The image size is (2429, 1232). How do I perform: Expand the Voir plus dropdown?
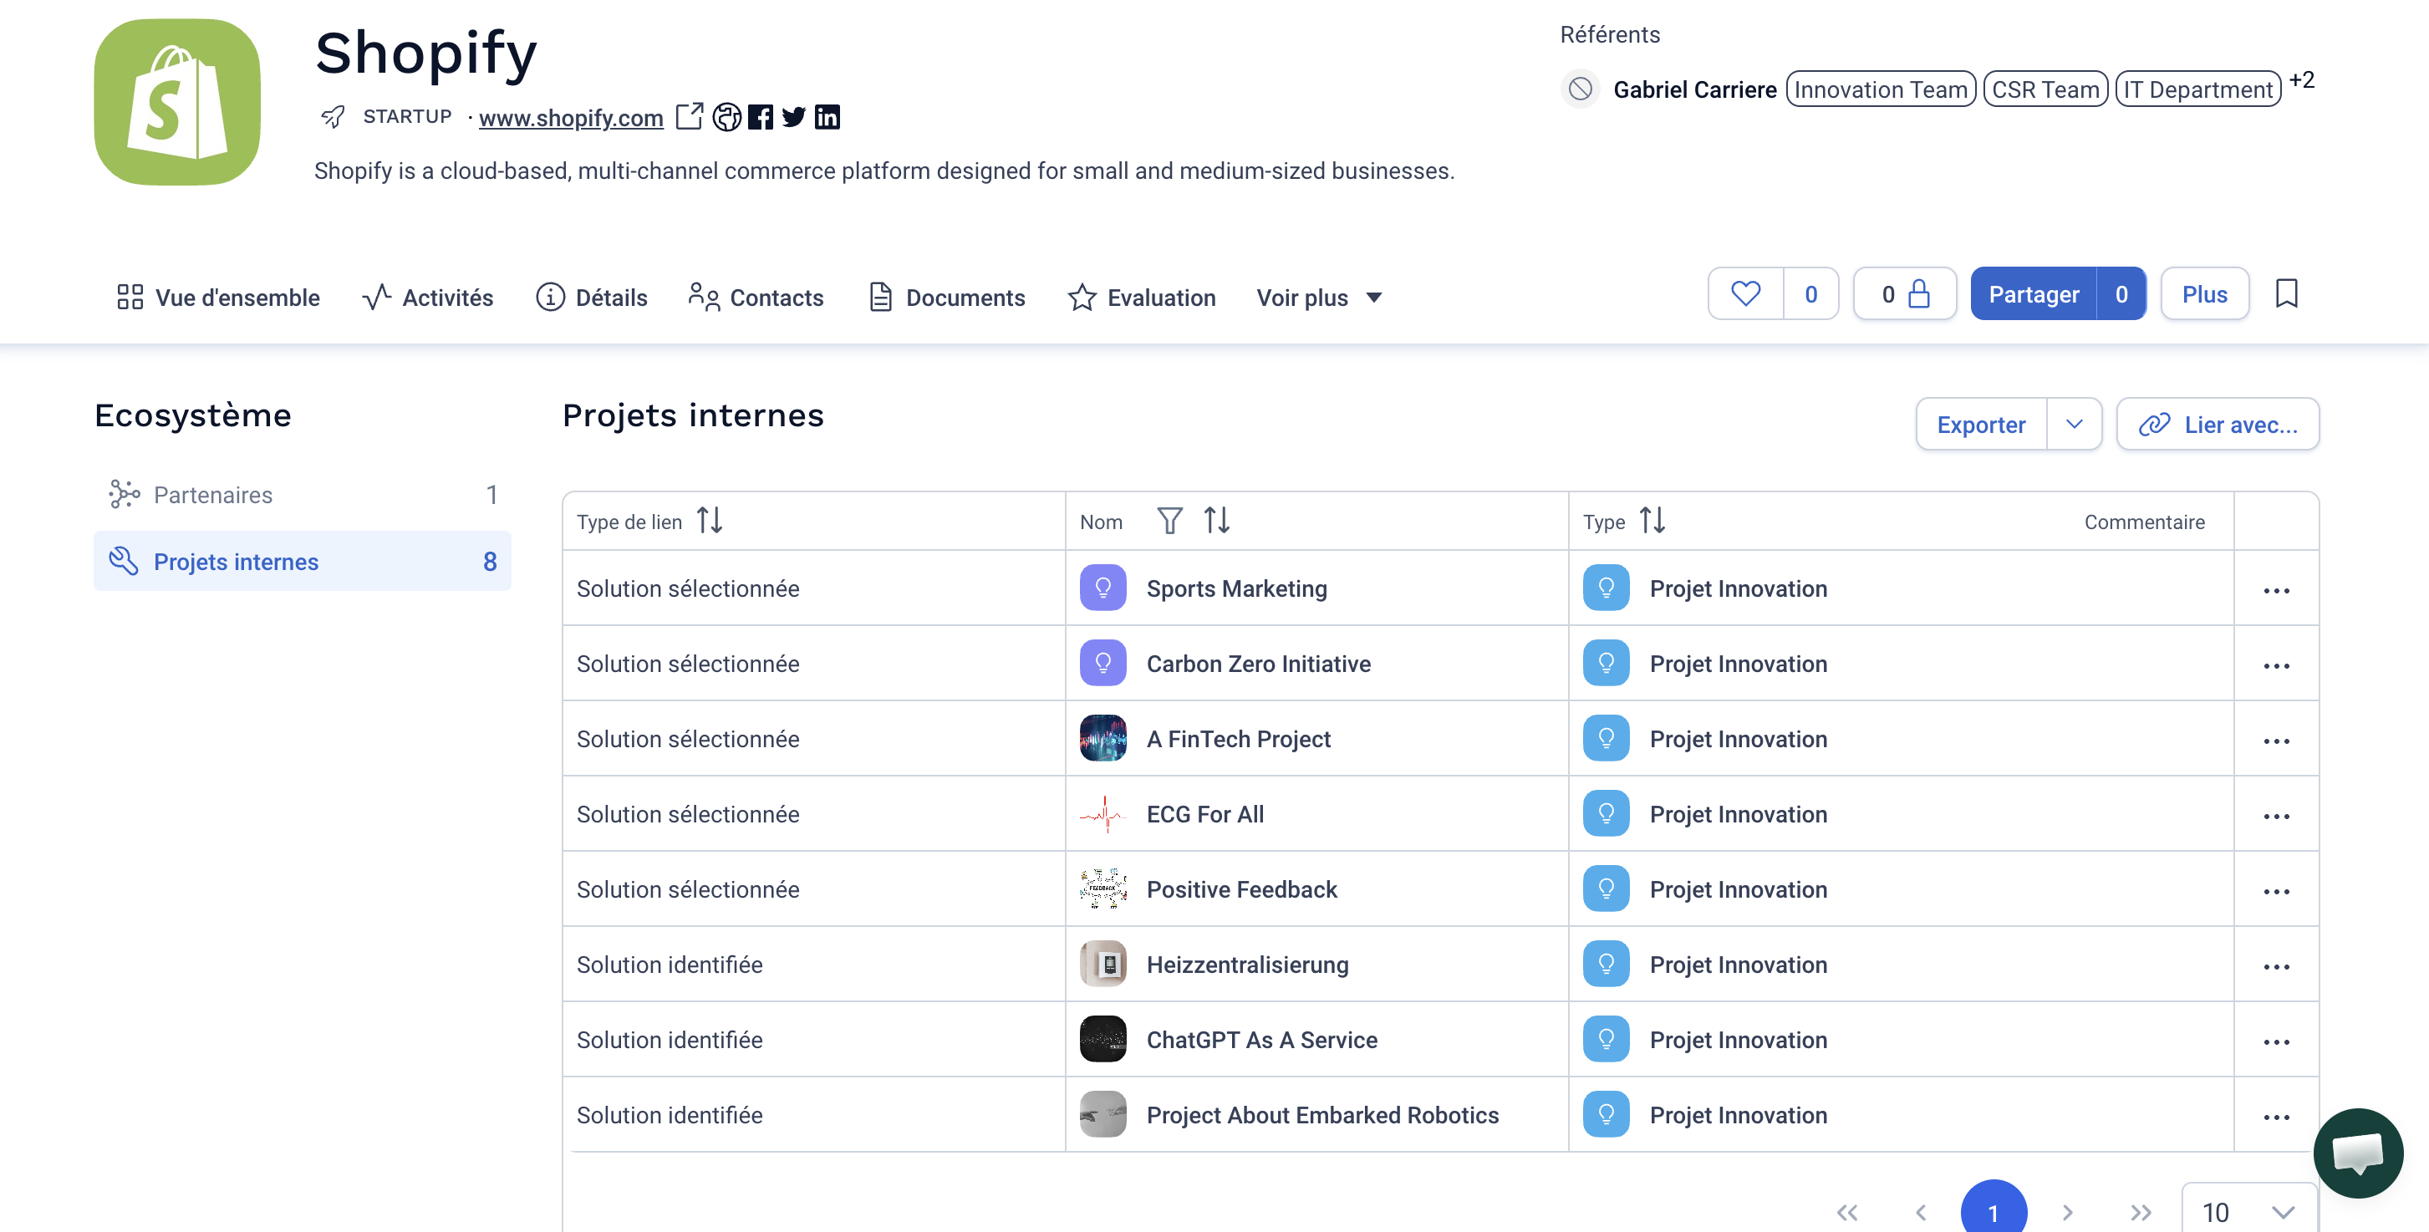tap(1319, 297)
